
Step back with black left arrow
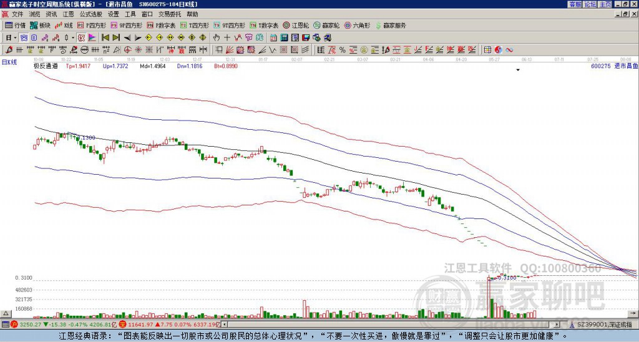tap(127, 38)
